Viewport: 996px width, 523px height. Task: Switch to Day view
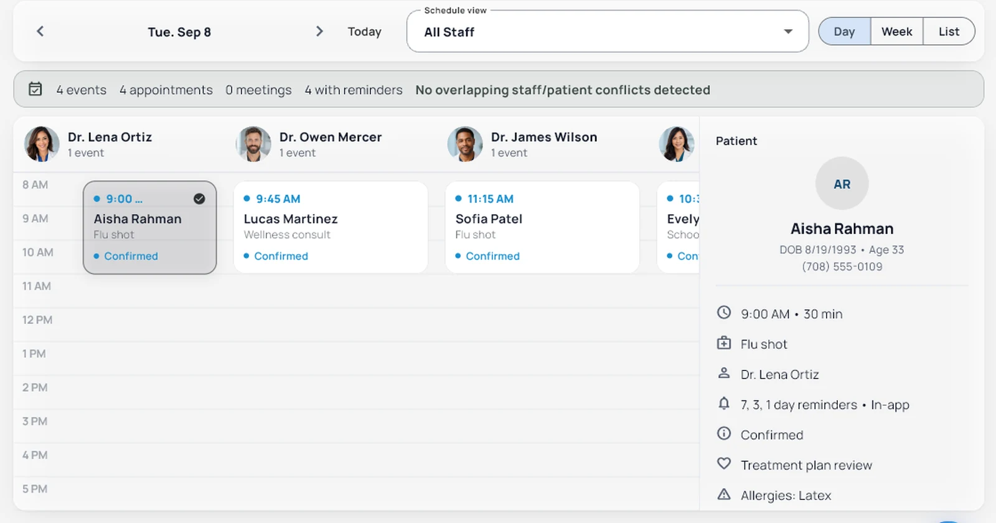(844, 32)
